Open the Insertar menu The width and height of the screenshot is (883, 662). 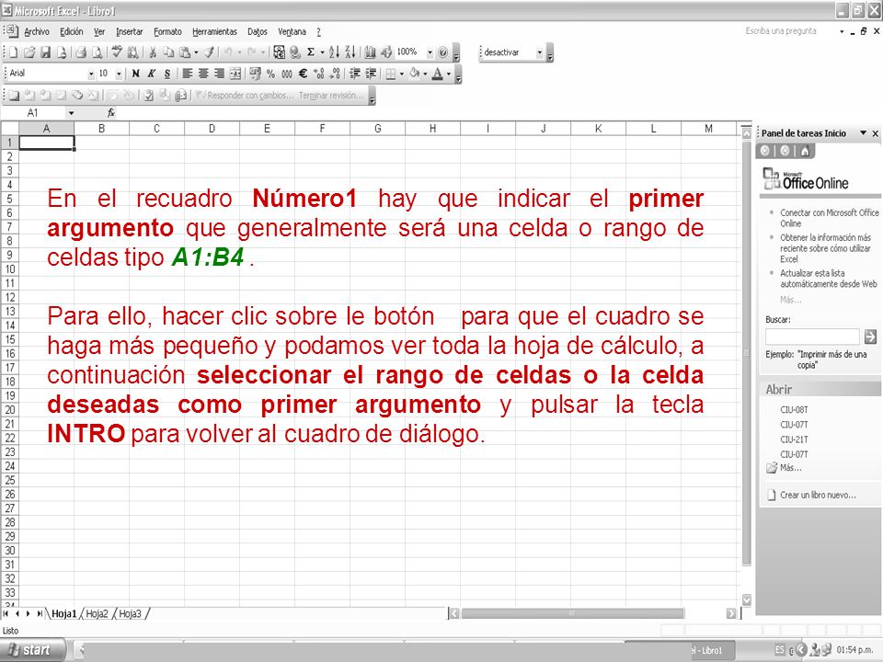[x=130, y=31]
